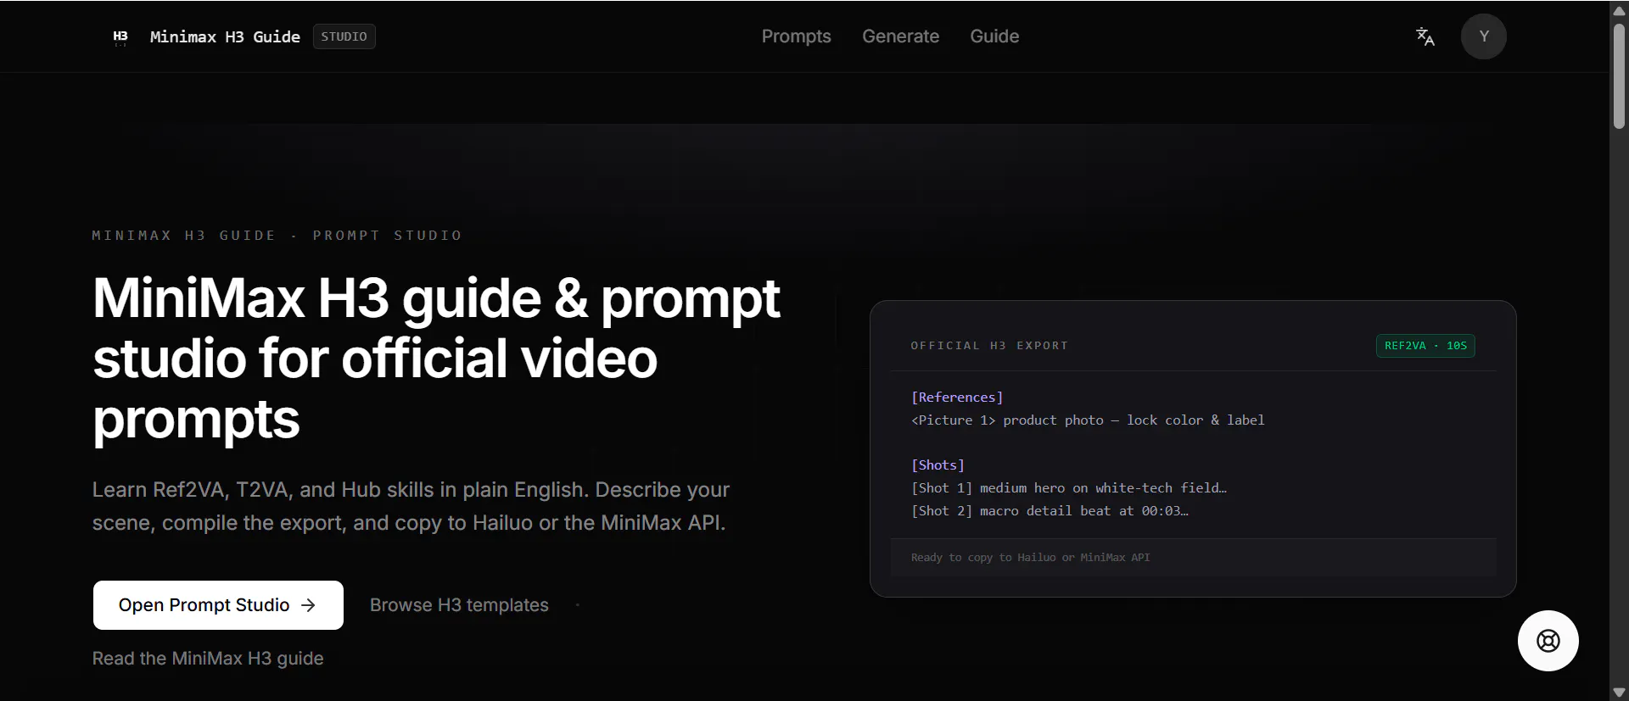Select the Picture 1 product photo line

(x=1088, y=420)
